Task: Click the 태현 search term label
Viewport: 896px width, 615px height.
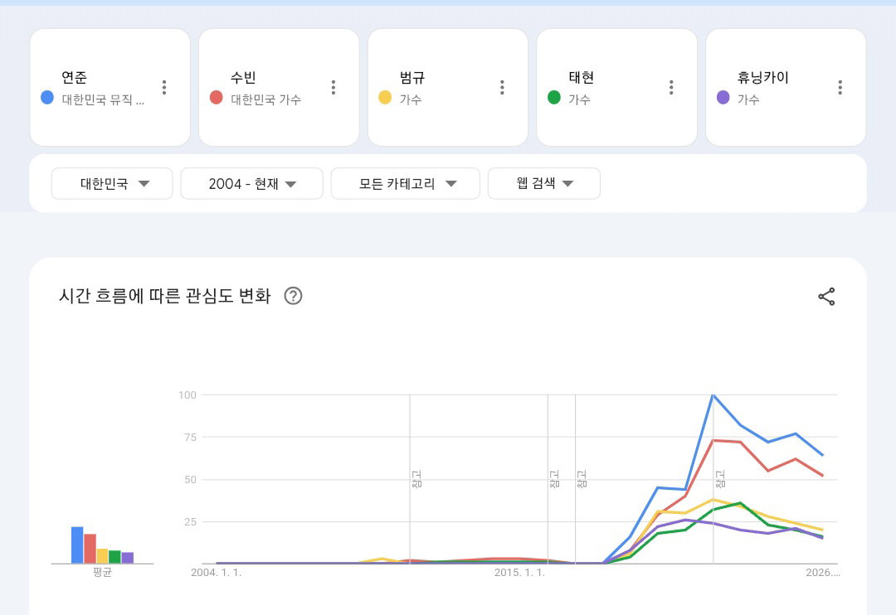Action: pyautogui.click(x=581, y=77)
